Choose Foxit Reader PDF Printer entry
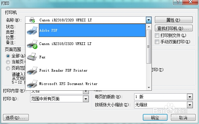Screen dimensions: 199x124 (x=92, y=70)
